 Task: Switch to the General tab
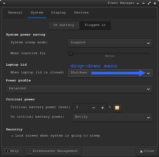coord(15,13)
